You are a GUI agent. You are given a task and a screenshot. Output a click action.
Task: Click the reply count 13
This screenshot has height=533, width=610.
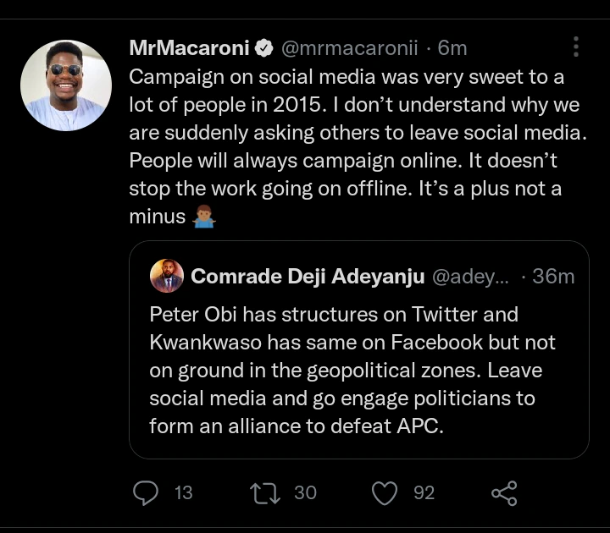click(x=183, y=492)
